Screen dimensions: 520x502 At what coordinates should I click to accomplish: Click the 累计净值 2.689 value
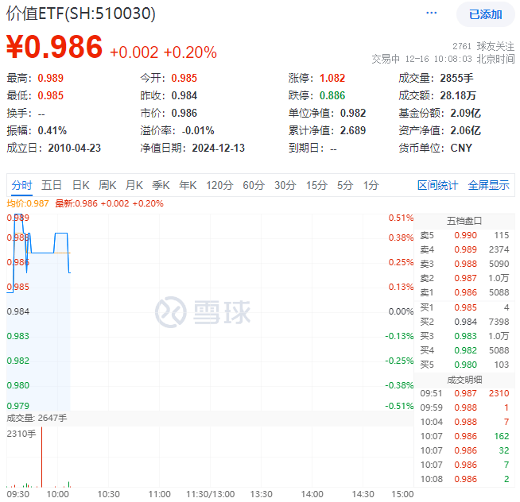[x=353, y=130]
